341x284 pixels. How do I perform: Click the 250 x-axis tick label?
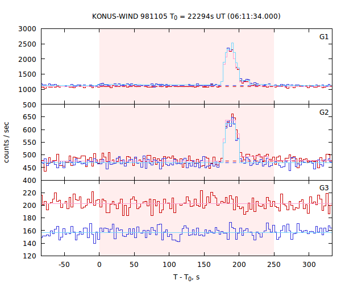[274, 265]
